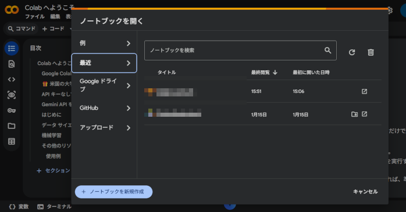
Task: Open the data table sidebar icon
Action: [12, 141]
